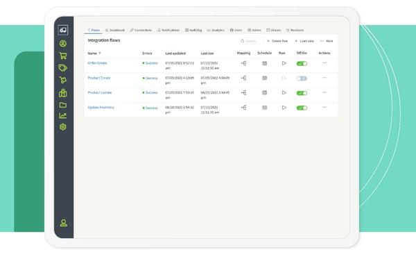Viewport: 416px width, 268px height.
Task: Click the Last run column header
Action: click(207, 53)
